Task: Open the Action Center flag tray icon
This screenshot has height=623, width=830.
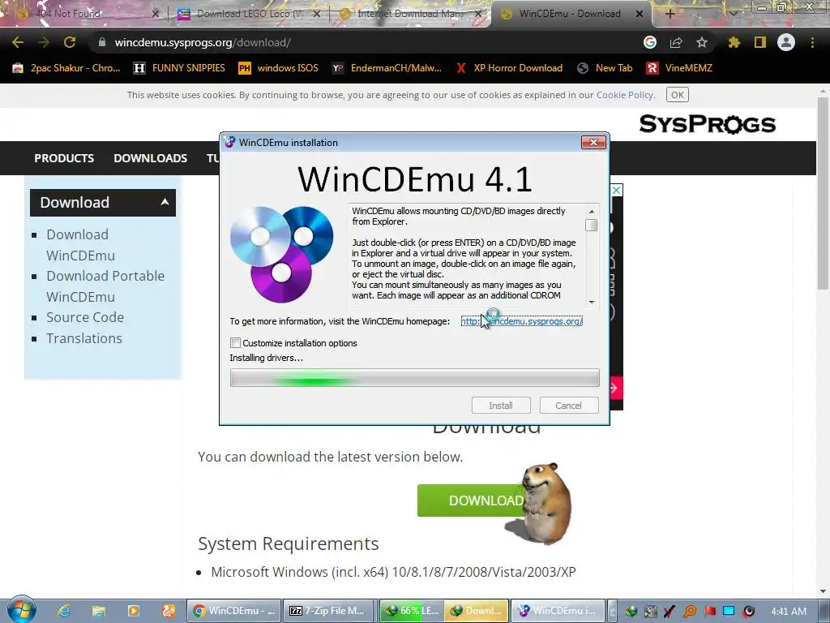Action: 709,612
